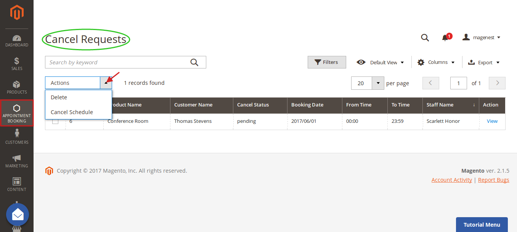Open the Appointment Booking menu

point(17,113)
